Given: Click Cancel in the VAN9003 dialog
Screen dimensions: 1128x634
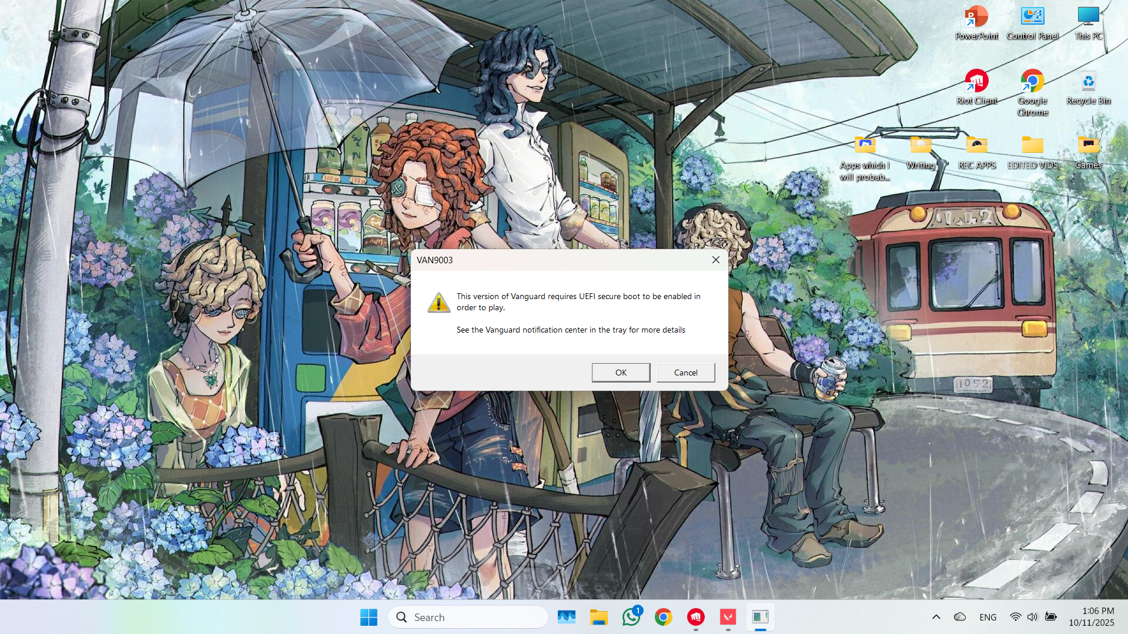Looking at the screenshot, I should coord(685,373).
